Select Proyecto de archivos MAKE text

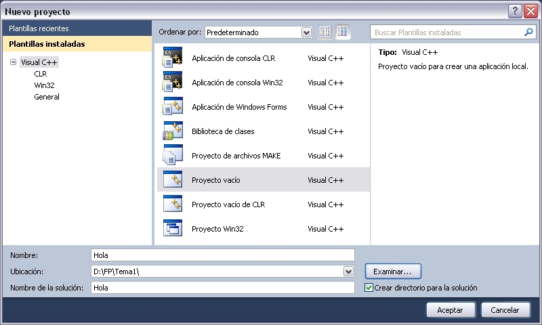[x=236, y=156]
